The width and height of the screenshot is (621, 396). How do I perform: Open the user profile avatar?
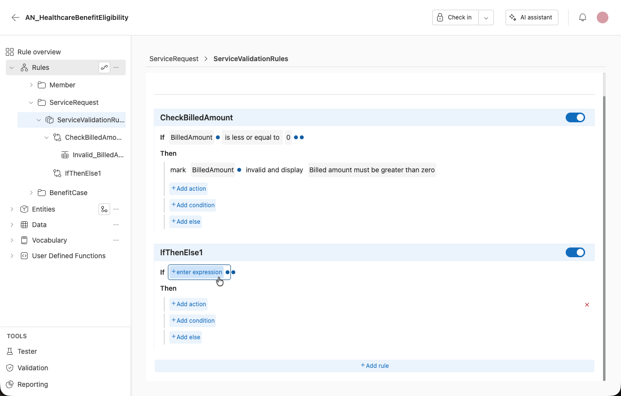pyautogui.click(x=603, y=17)
